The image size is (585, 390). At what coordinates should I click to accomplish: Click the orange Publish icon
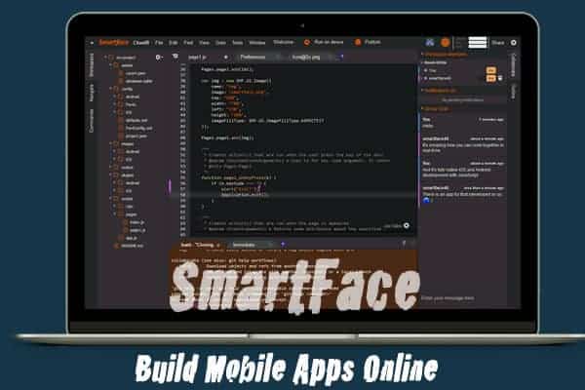[x=358, y=42]
